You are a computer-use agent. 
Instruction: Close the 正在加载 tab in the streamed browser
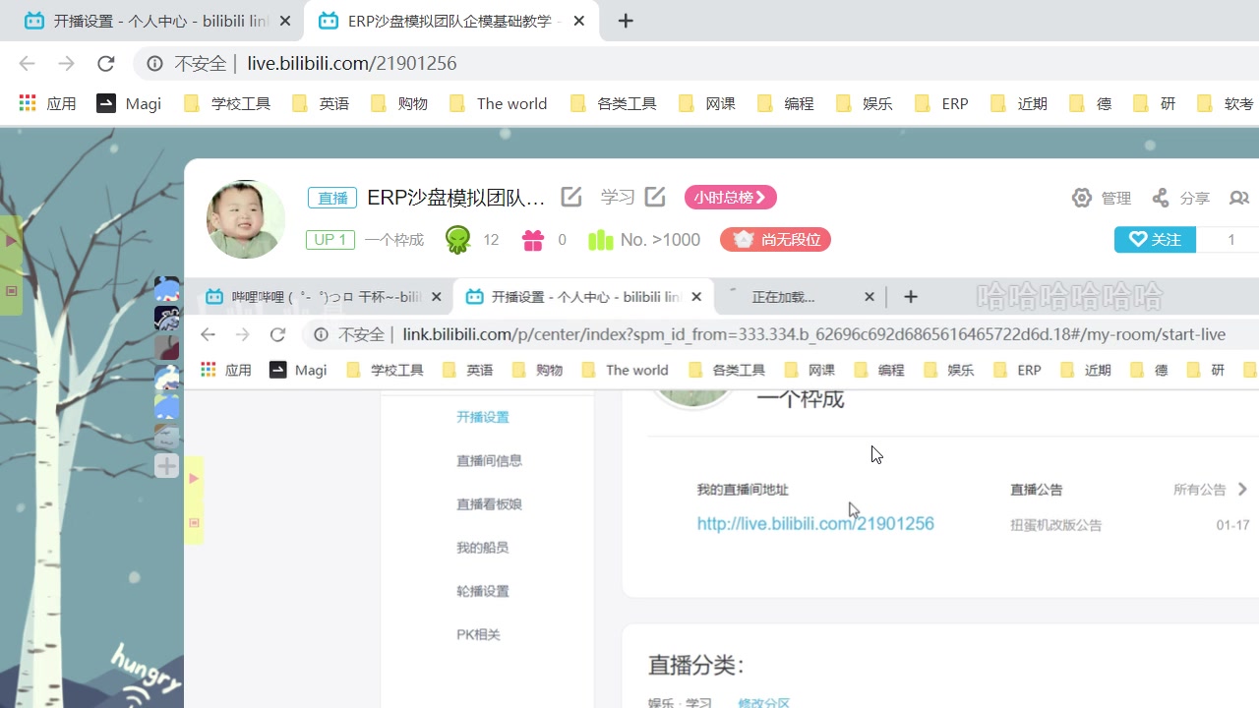tap(869, 296)
